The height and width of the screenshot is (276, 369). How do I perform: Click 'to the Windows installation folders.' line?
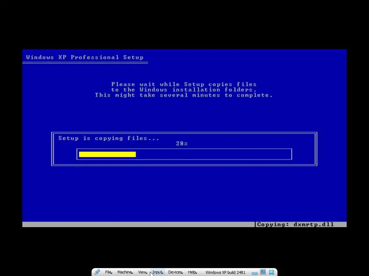coord(184,89)
